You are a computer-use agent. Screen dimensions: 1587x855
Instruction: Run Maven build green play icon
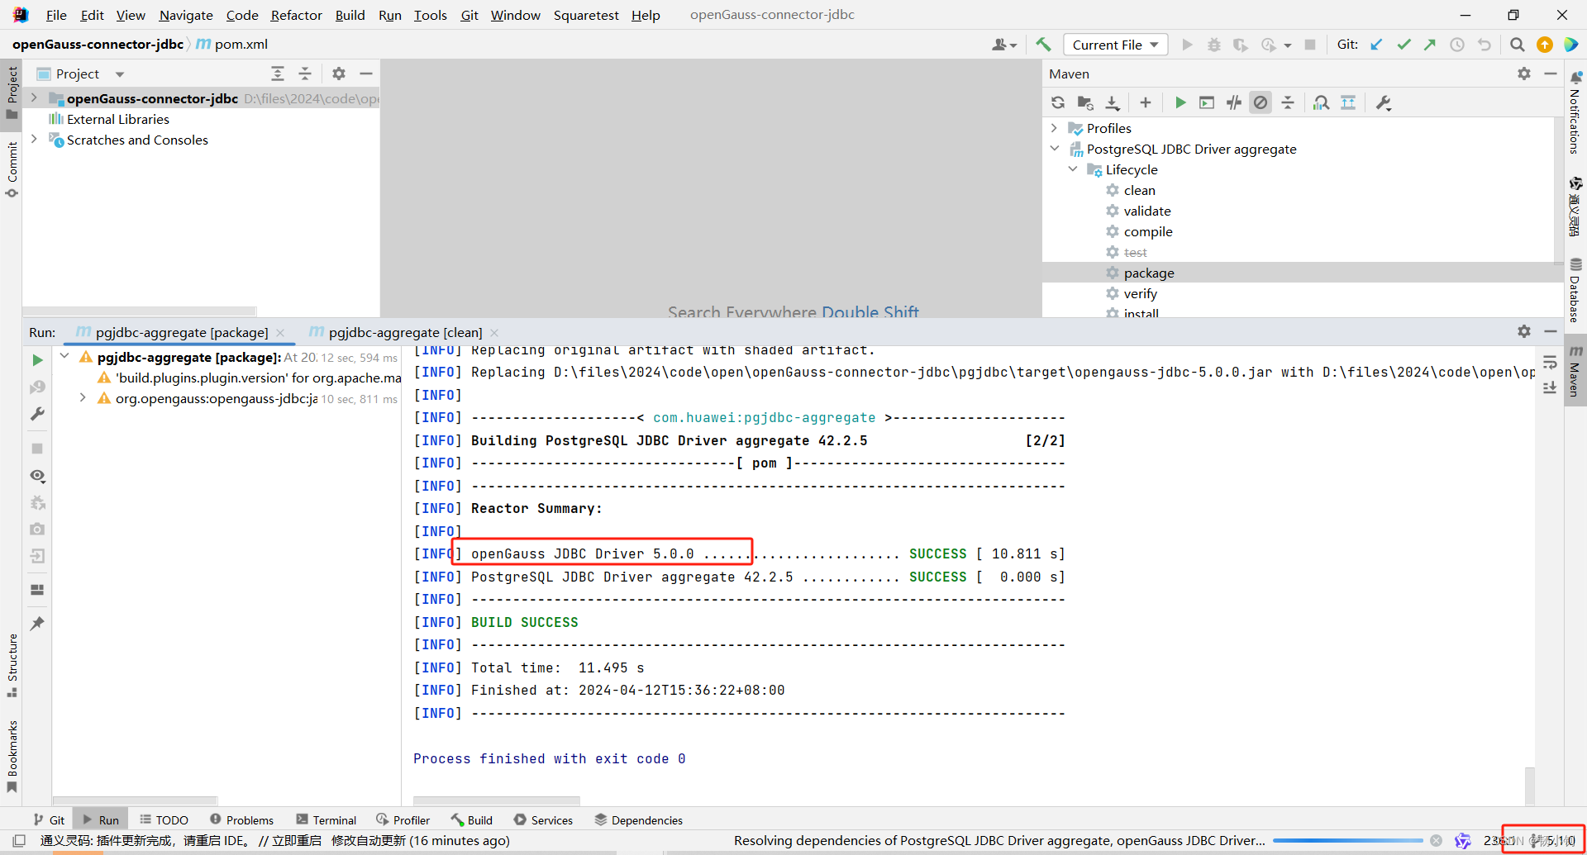[x=1180, y=102]
